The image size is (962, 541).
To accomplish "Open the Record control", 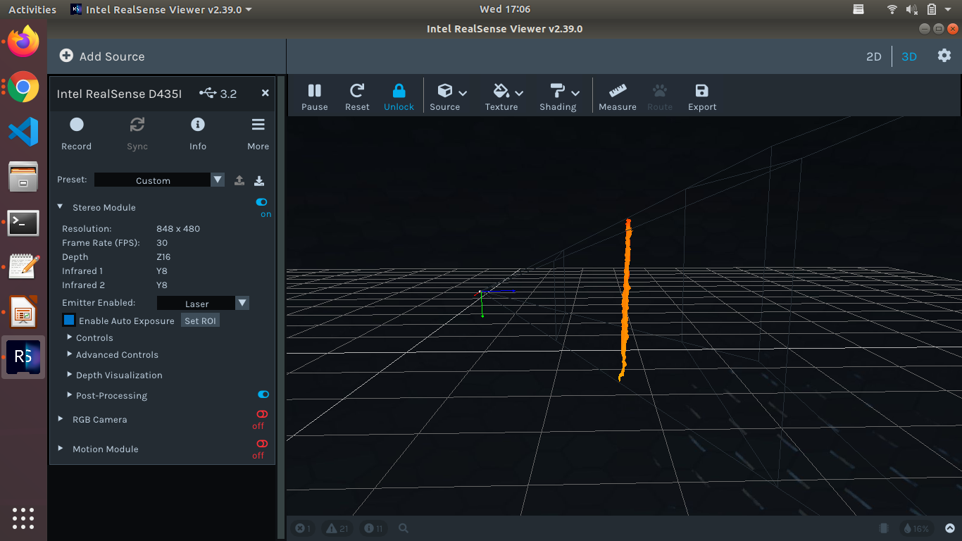I will point(76,134).
